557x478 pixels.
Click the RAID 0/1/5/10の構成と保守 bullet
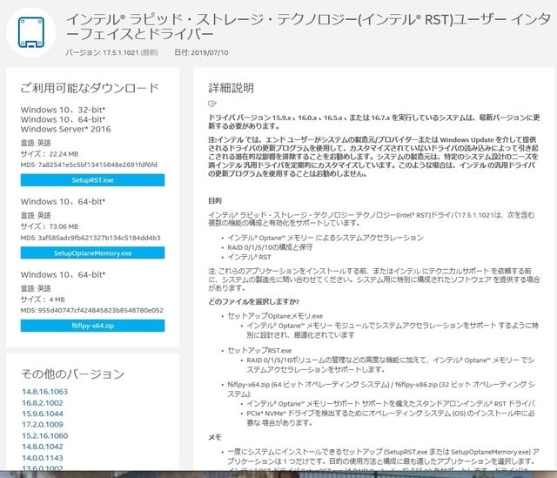coord(270,247)
